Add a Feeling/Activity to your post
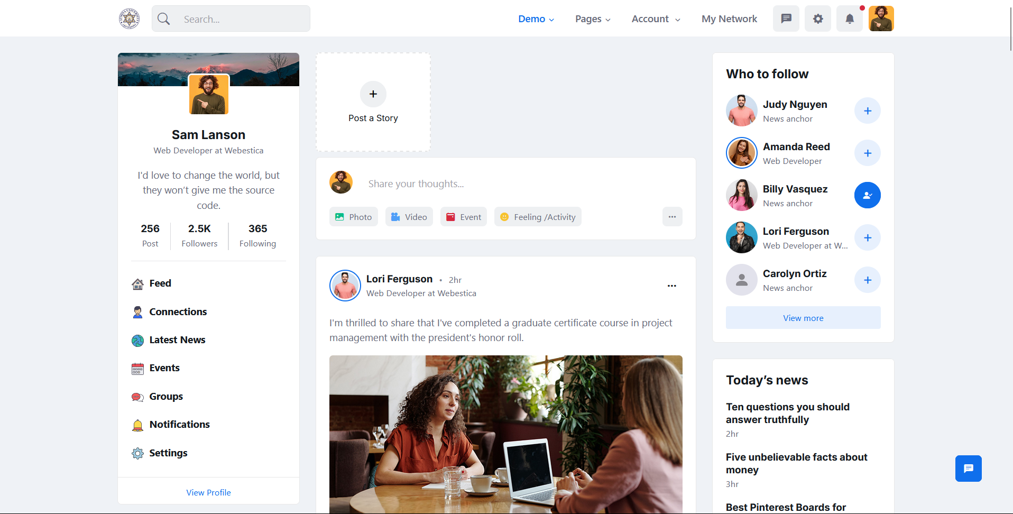 [x=537, y=216]
